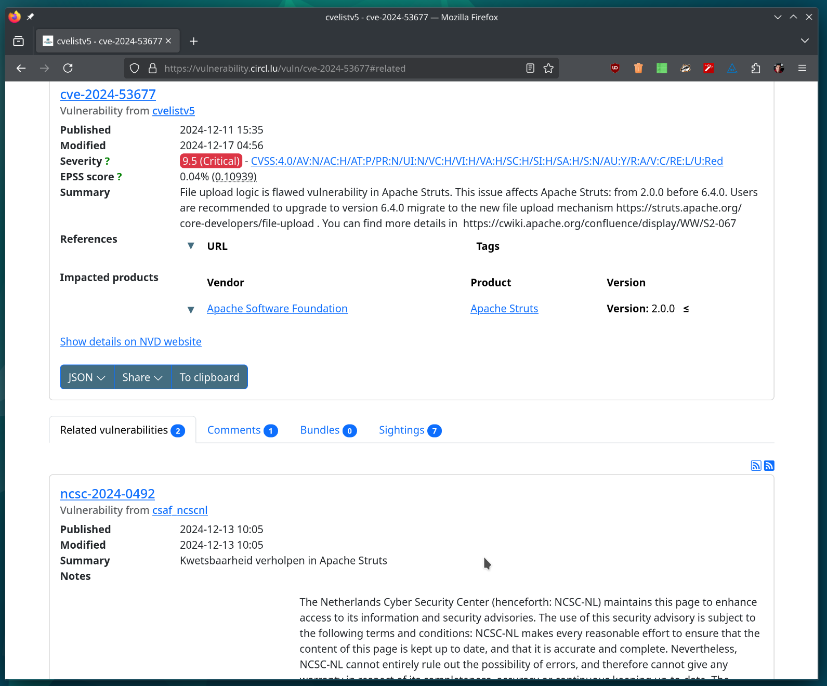Follow the csaf_ncscnl source link
Image resolution: width=827 pixels, height=686 pixels.
(x=180, y=510)
